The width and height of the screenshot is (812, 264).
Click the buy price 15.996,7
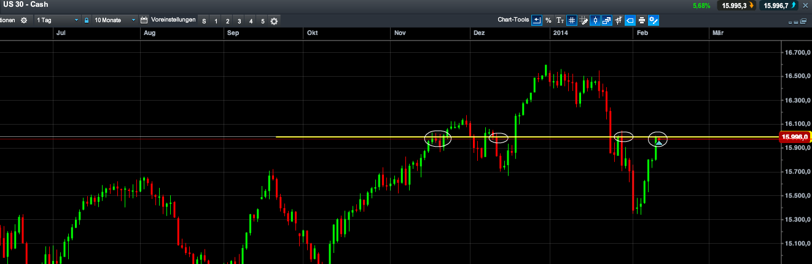click(780, 6)
